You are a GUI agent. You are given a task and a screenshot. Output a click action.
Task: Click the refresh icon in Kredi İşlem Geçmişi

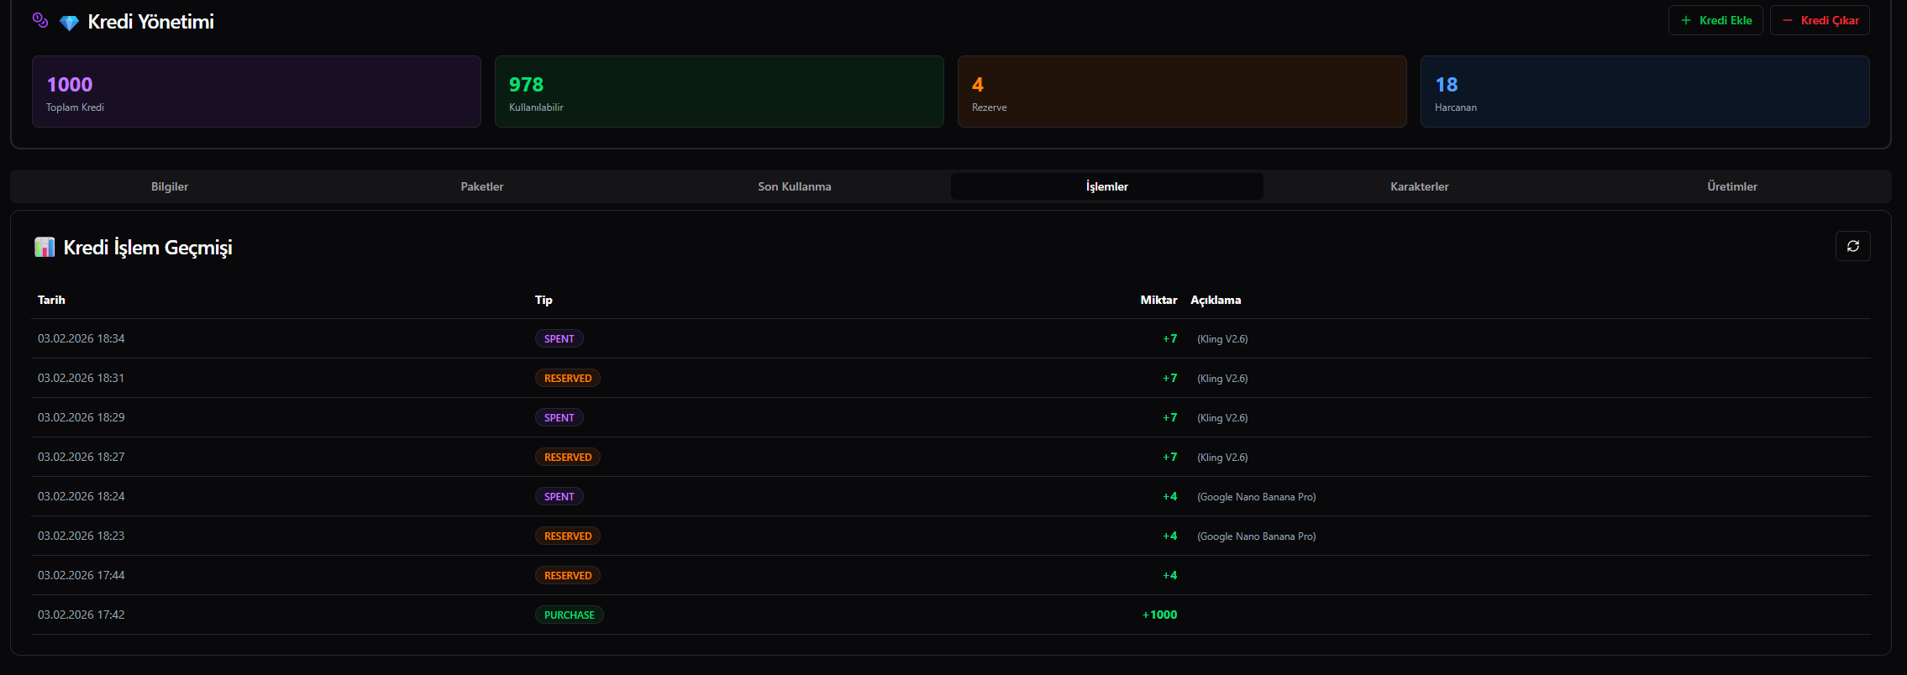[x=1852, y=246]
